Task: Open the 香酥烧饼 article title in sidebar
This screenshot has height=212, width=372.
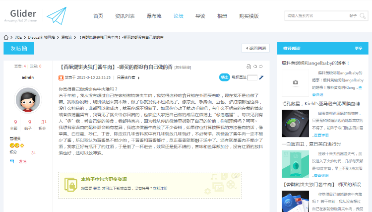Action: (x=321, y=185)
